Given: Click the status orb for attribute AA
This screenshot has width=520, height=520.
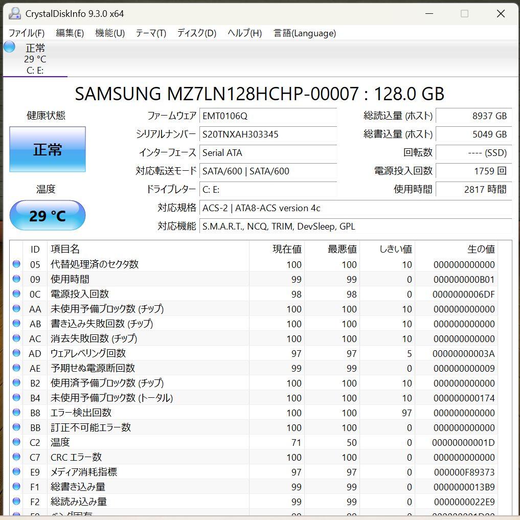Looking at the screenshot, I should (x=16, y=308).
